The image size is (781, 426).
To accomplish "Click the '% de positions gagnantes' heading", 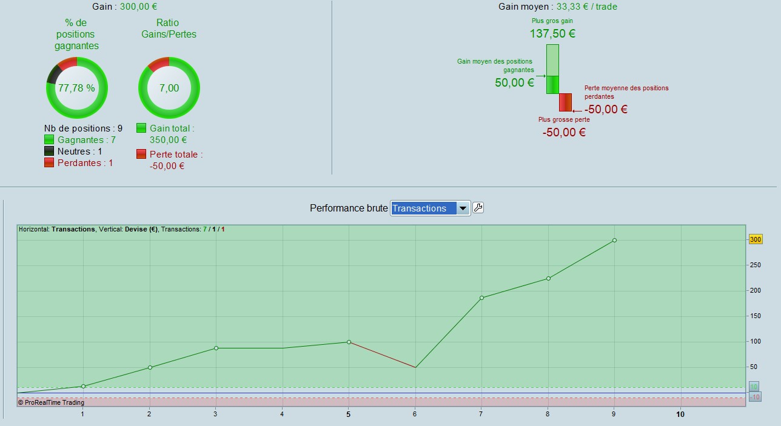I will (x=77, y=34).
